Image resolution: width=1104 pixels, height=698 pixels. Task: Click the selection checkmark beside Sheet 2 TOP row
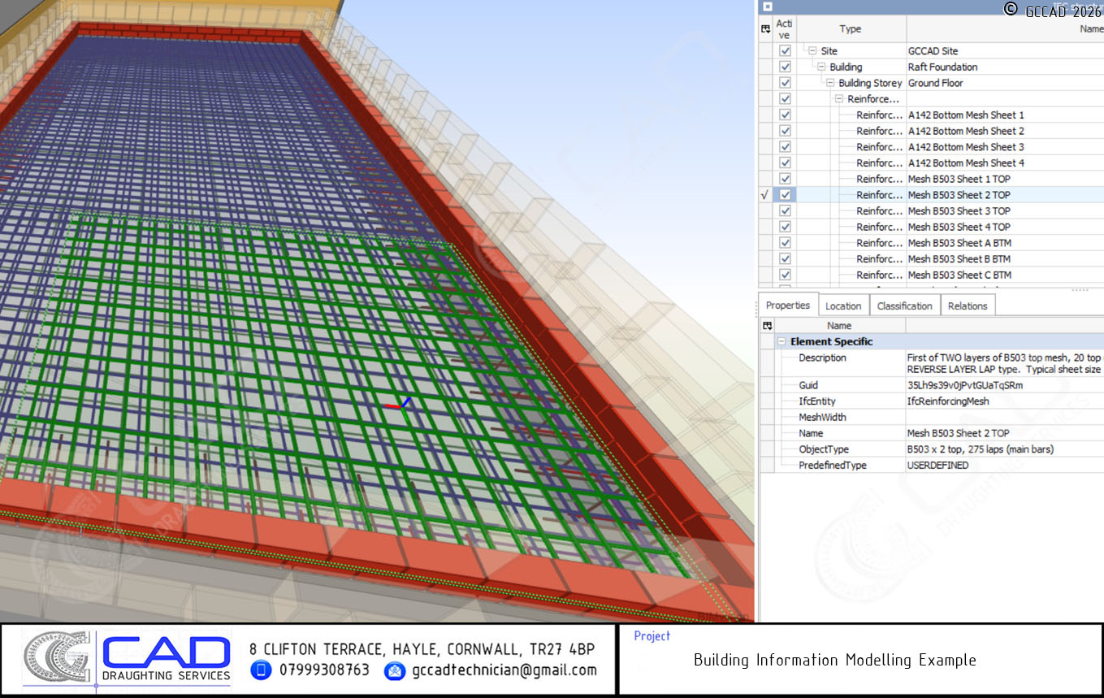pos(764,195)
